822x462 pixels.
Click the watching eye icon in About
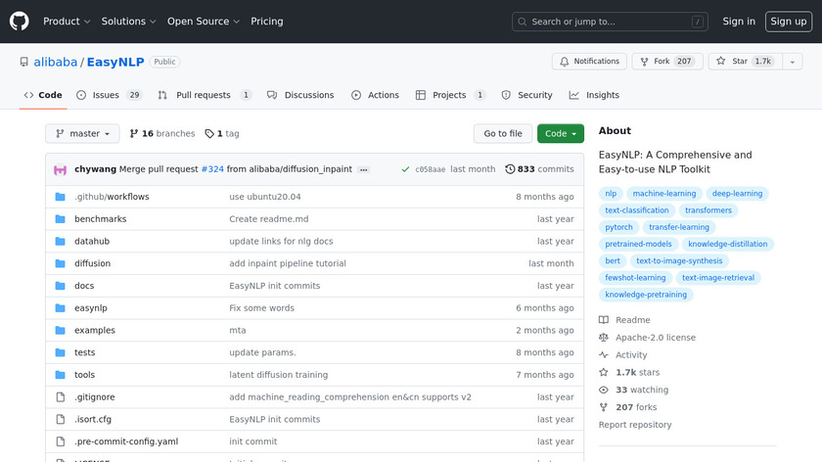click(604, 390)
